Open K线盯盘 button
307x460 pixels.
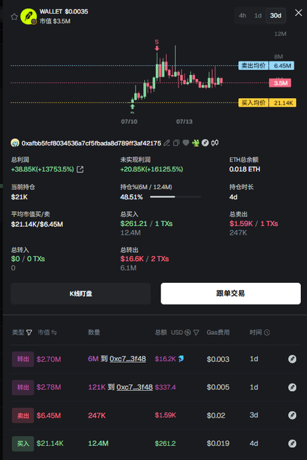click(x=81, y=294)
